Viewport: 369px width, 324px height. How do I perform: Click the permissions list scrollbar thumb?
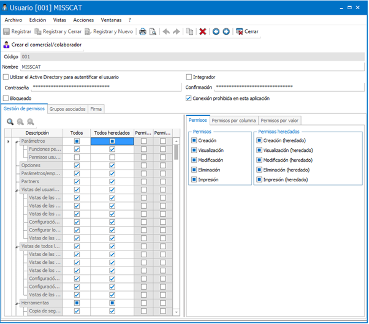pos(176,152)
